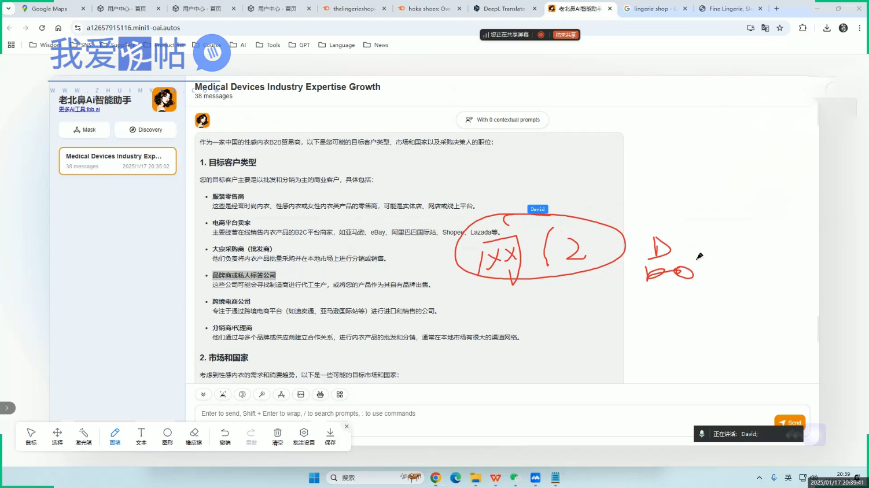Image resolution: width=869 pixels, height=488 pixels.
Task: Open the AI bookmarks folder
Action: coord(238,45)
